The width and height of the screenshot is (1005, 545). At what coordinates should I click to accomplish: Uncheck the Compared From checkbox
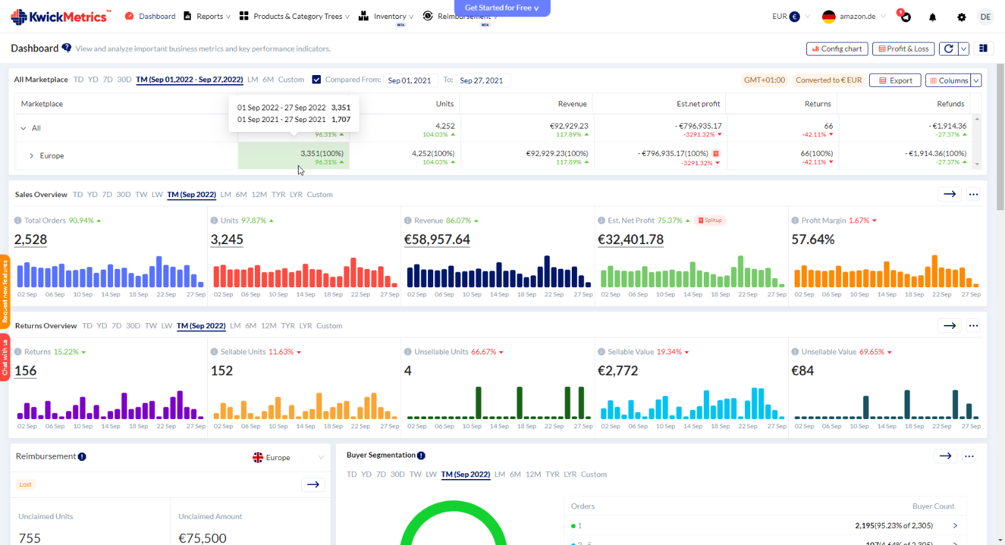pos(316,80)
